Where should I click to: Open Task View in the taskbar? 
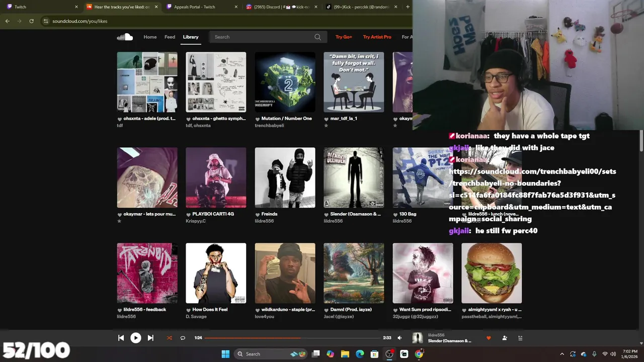point(315,354)
